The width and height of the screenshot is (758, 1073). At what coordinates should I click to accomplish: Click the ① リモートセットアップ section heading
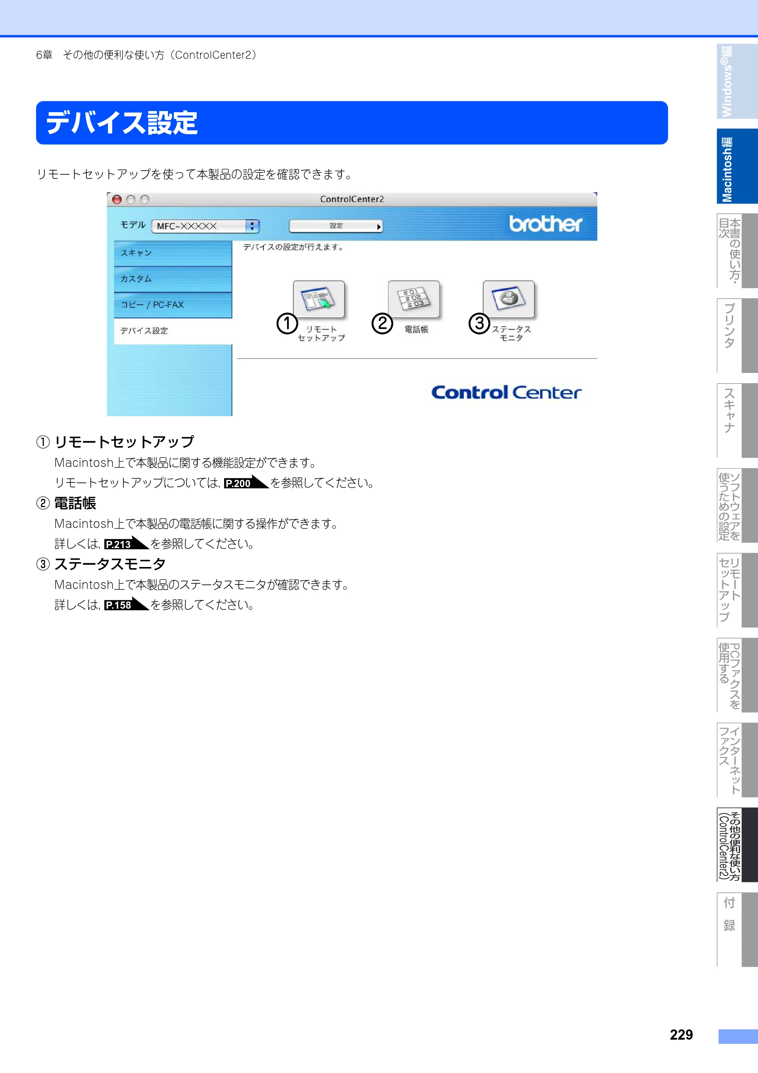(115, 442)
